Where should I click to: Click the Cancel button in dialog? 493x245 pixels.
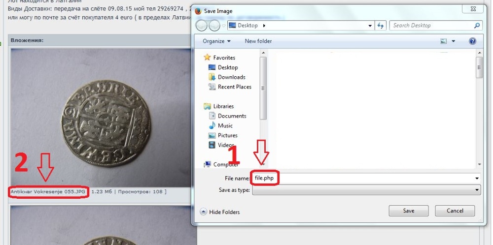point(455,211)
